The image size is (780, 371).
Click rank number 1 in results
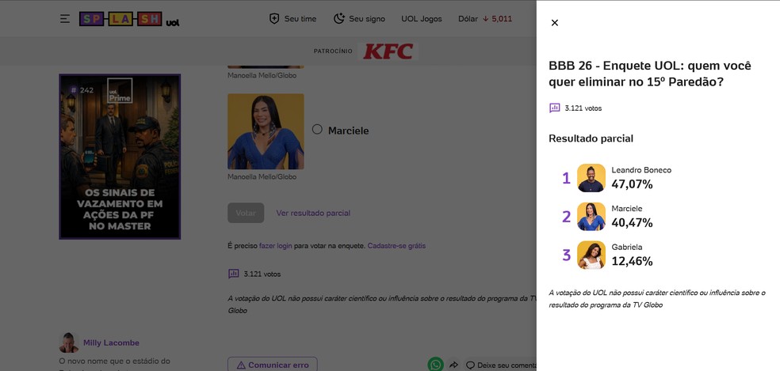tap(566, 178)
